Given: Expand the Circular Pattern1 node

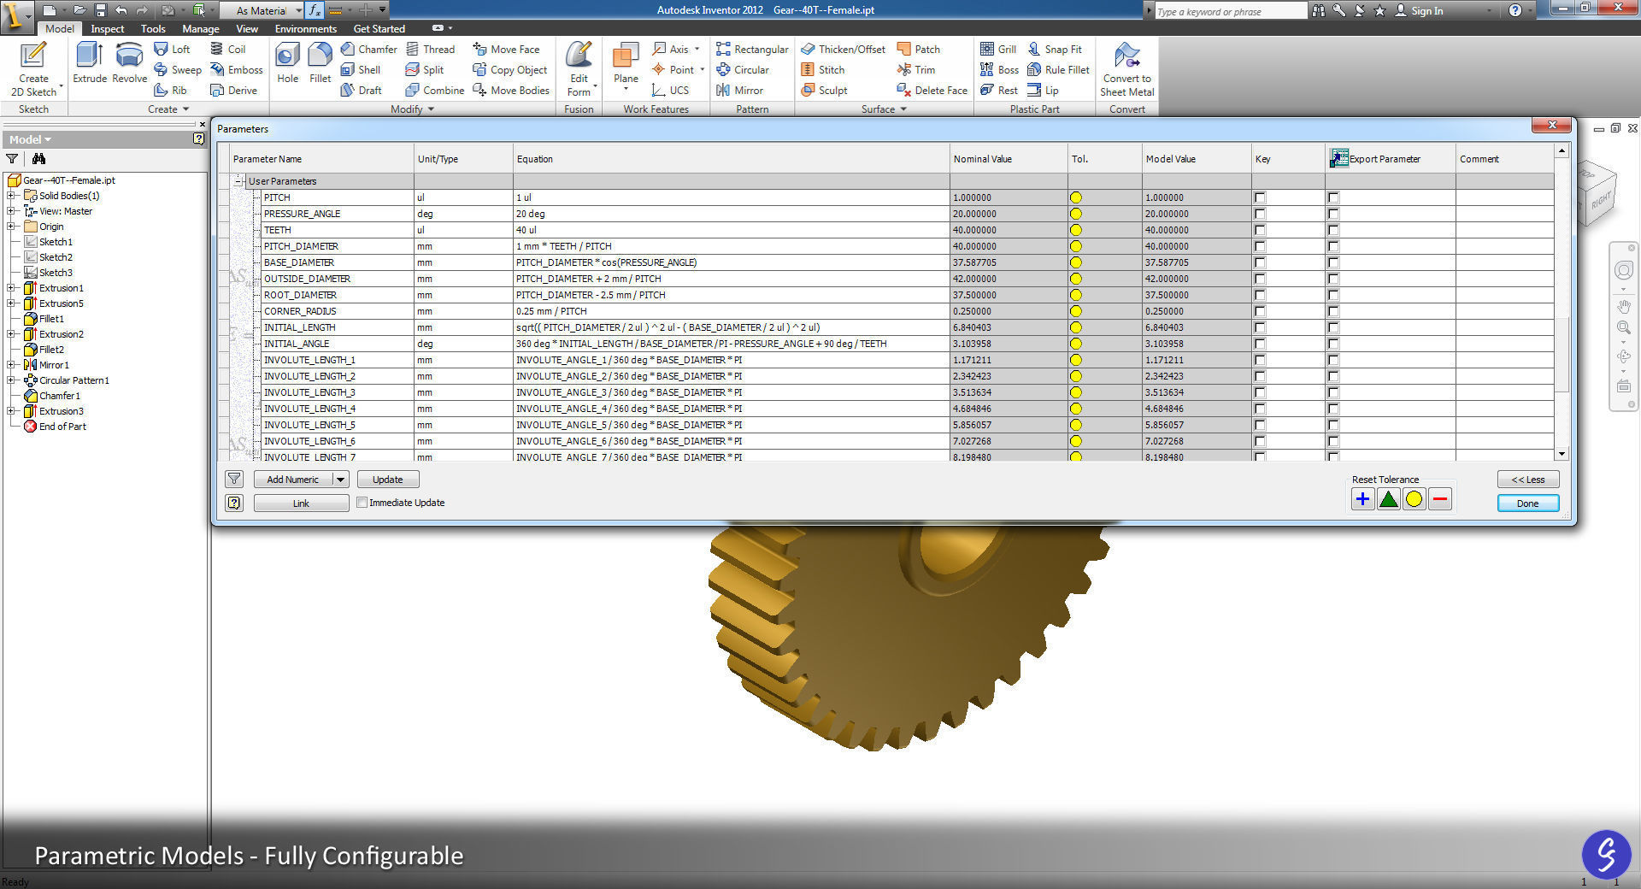Looking at the screenshot, I should (11, 380).
